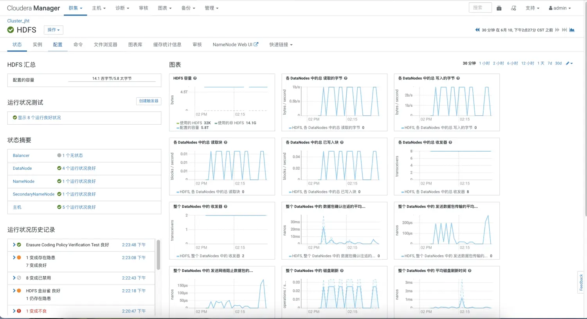Open the Balancer role link
The image size is (587, 319).
click(x=21, y=155)
